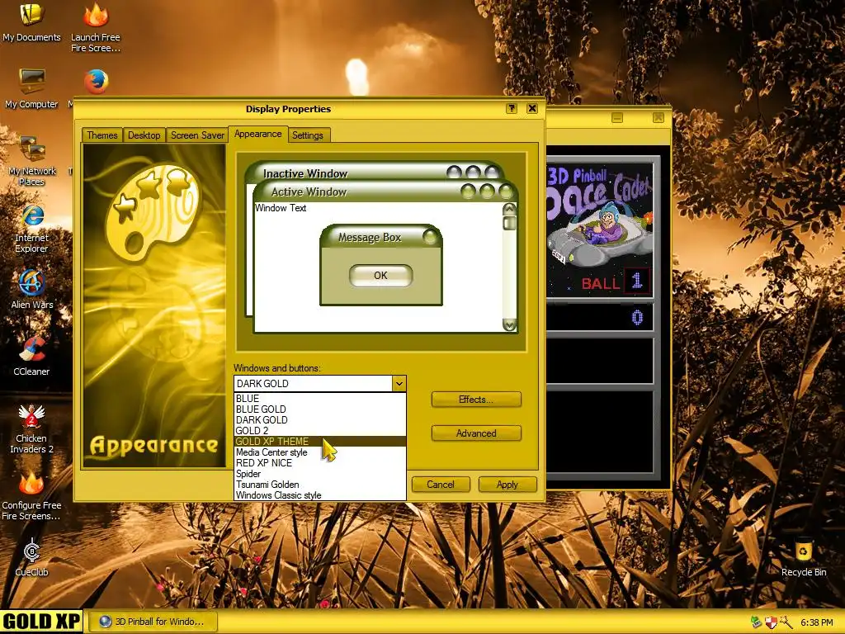This screenshot has width=845, height=634.
Task: Open My Computer desktop icon
Action: [31, 89]
